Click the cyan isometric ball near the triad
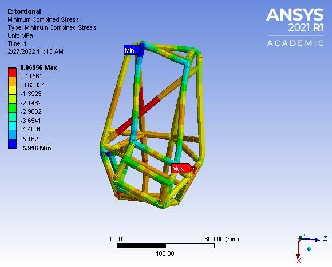Viewport: 332px width, 267px height. [309, 249]
